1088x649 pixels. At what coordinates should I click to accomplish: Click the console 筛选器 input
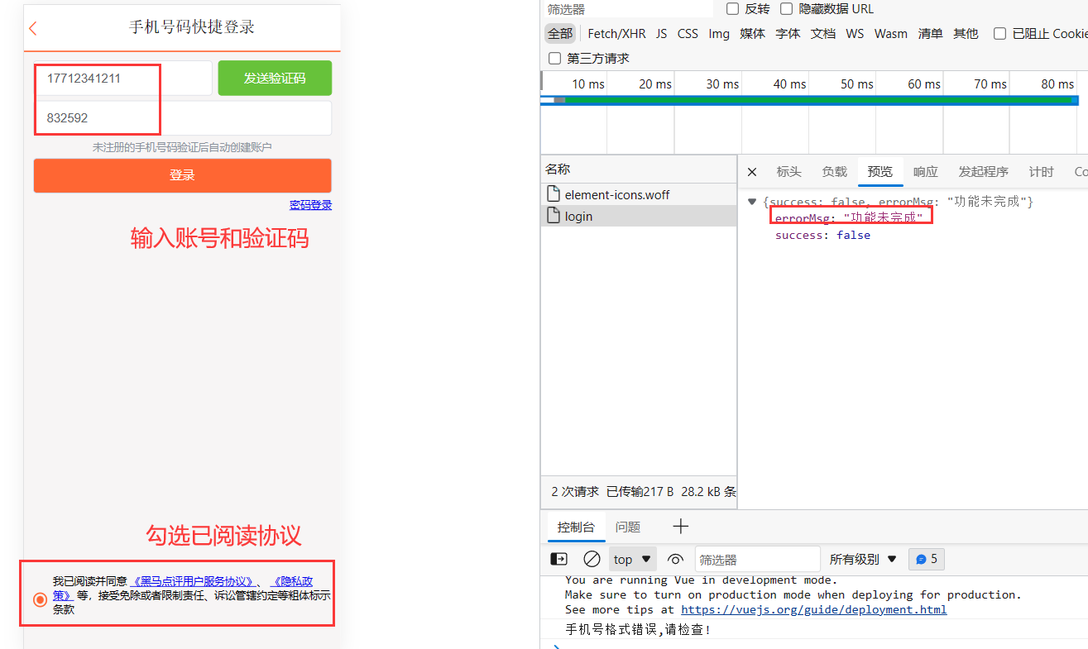coord(757,559)
